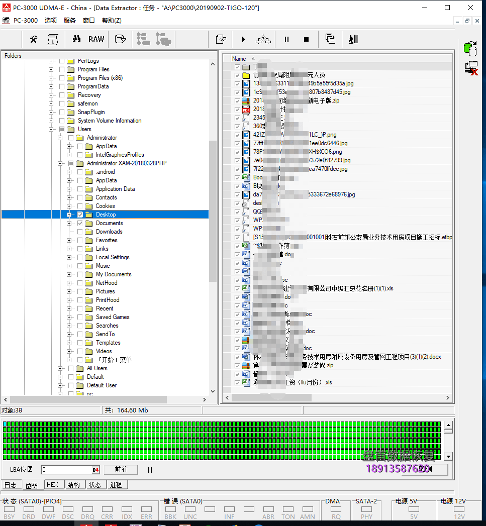Click the tree structure toolbar icon
The image size is (486, 526).
tap(143, 39)
